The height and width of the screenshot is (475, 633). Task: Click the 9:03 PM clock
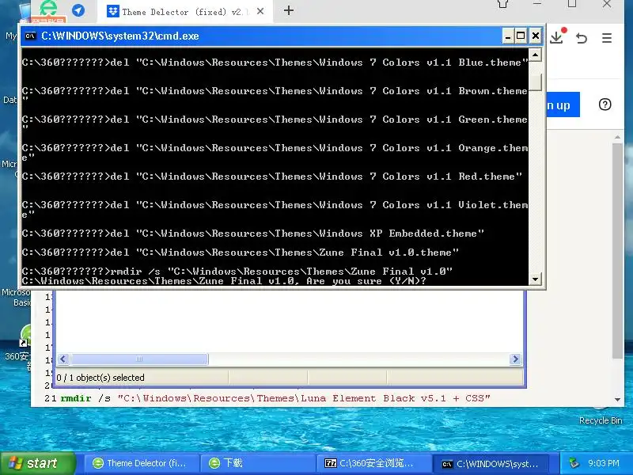point(604,463)
